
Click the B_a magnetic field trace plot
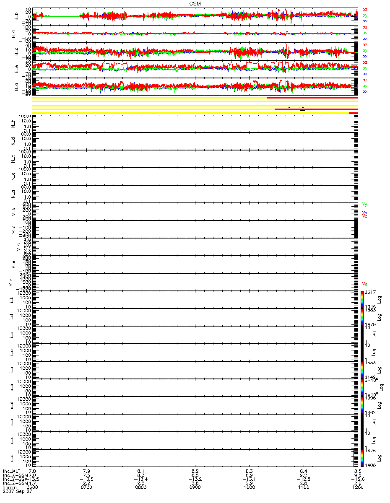click(195, 86)
